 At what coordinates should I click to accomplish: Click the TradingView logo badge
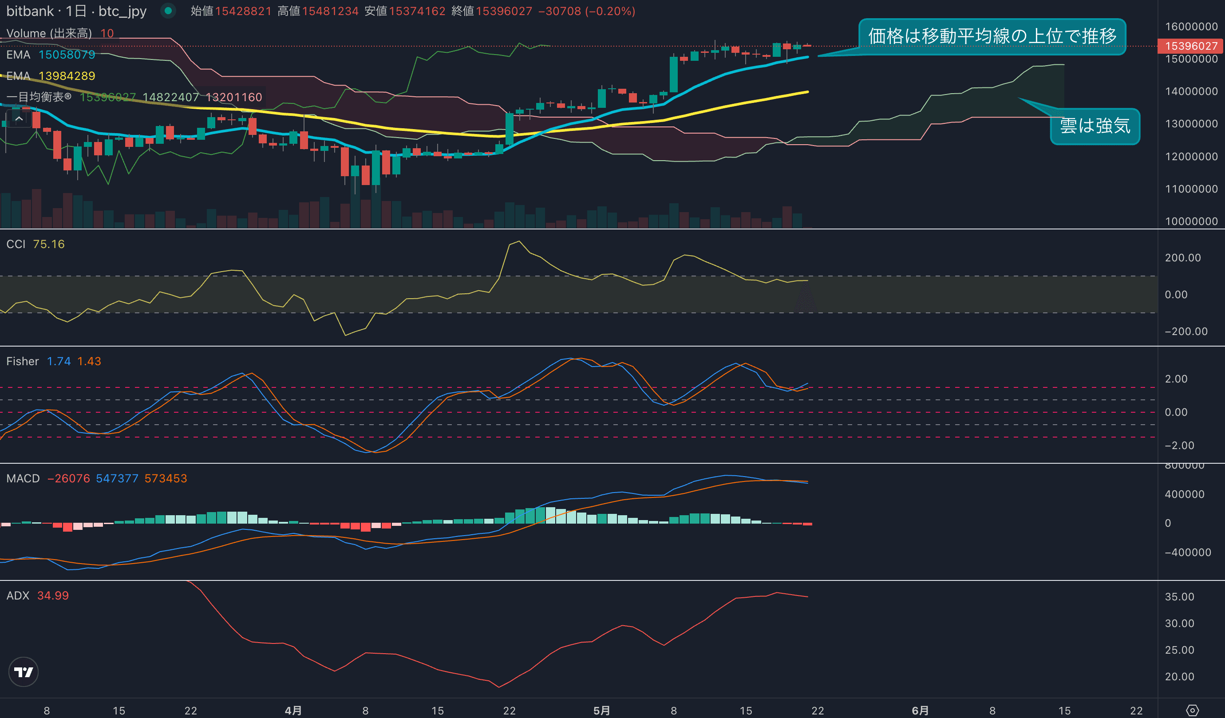[24, 672]
